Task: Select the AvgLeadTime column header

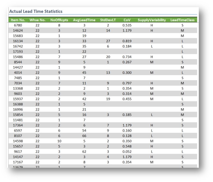Action: click(x=84, y=20)
